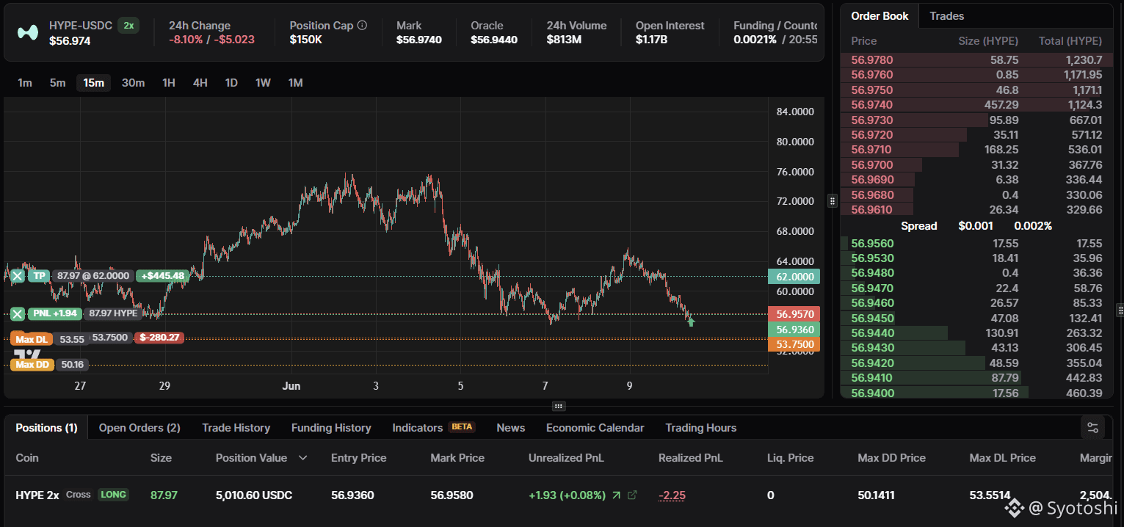1124x527 pixels.
Task: Click the Realized PnL value -2.25
Action: point(672,495)
